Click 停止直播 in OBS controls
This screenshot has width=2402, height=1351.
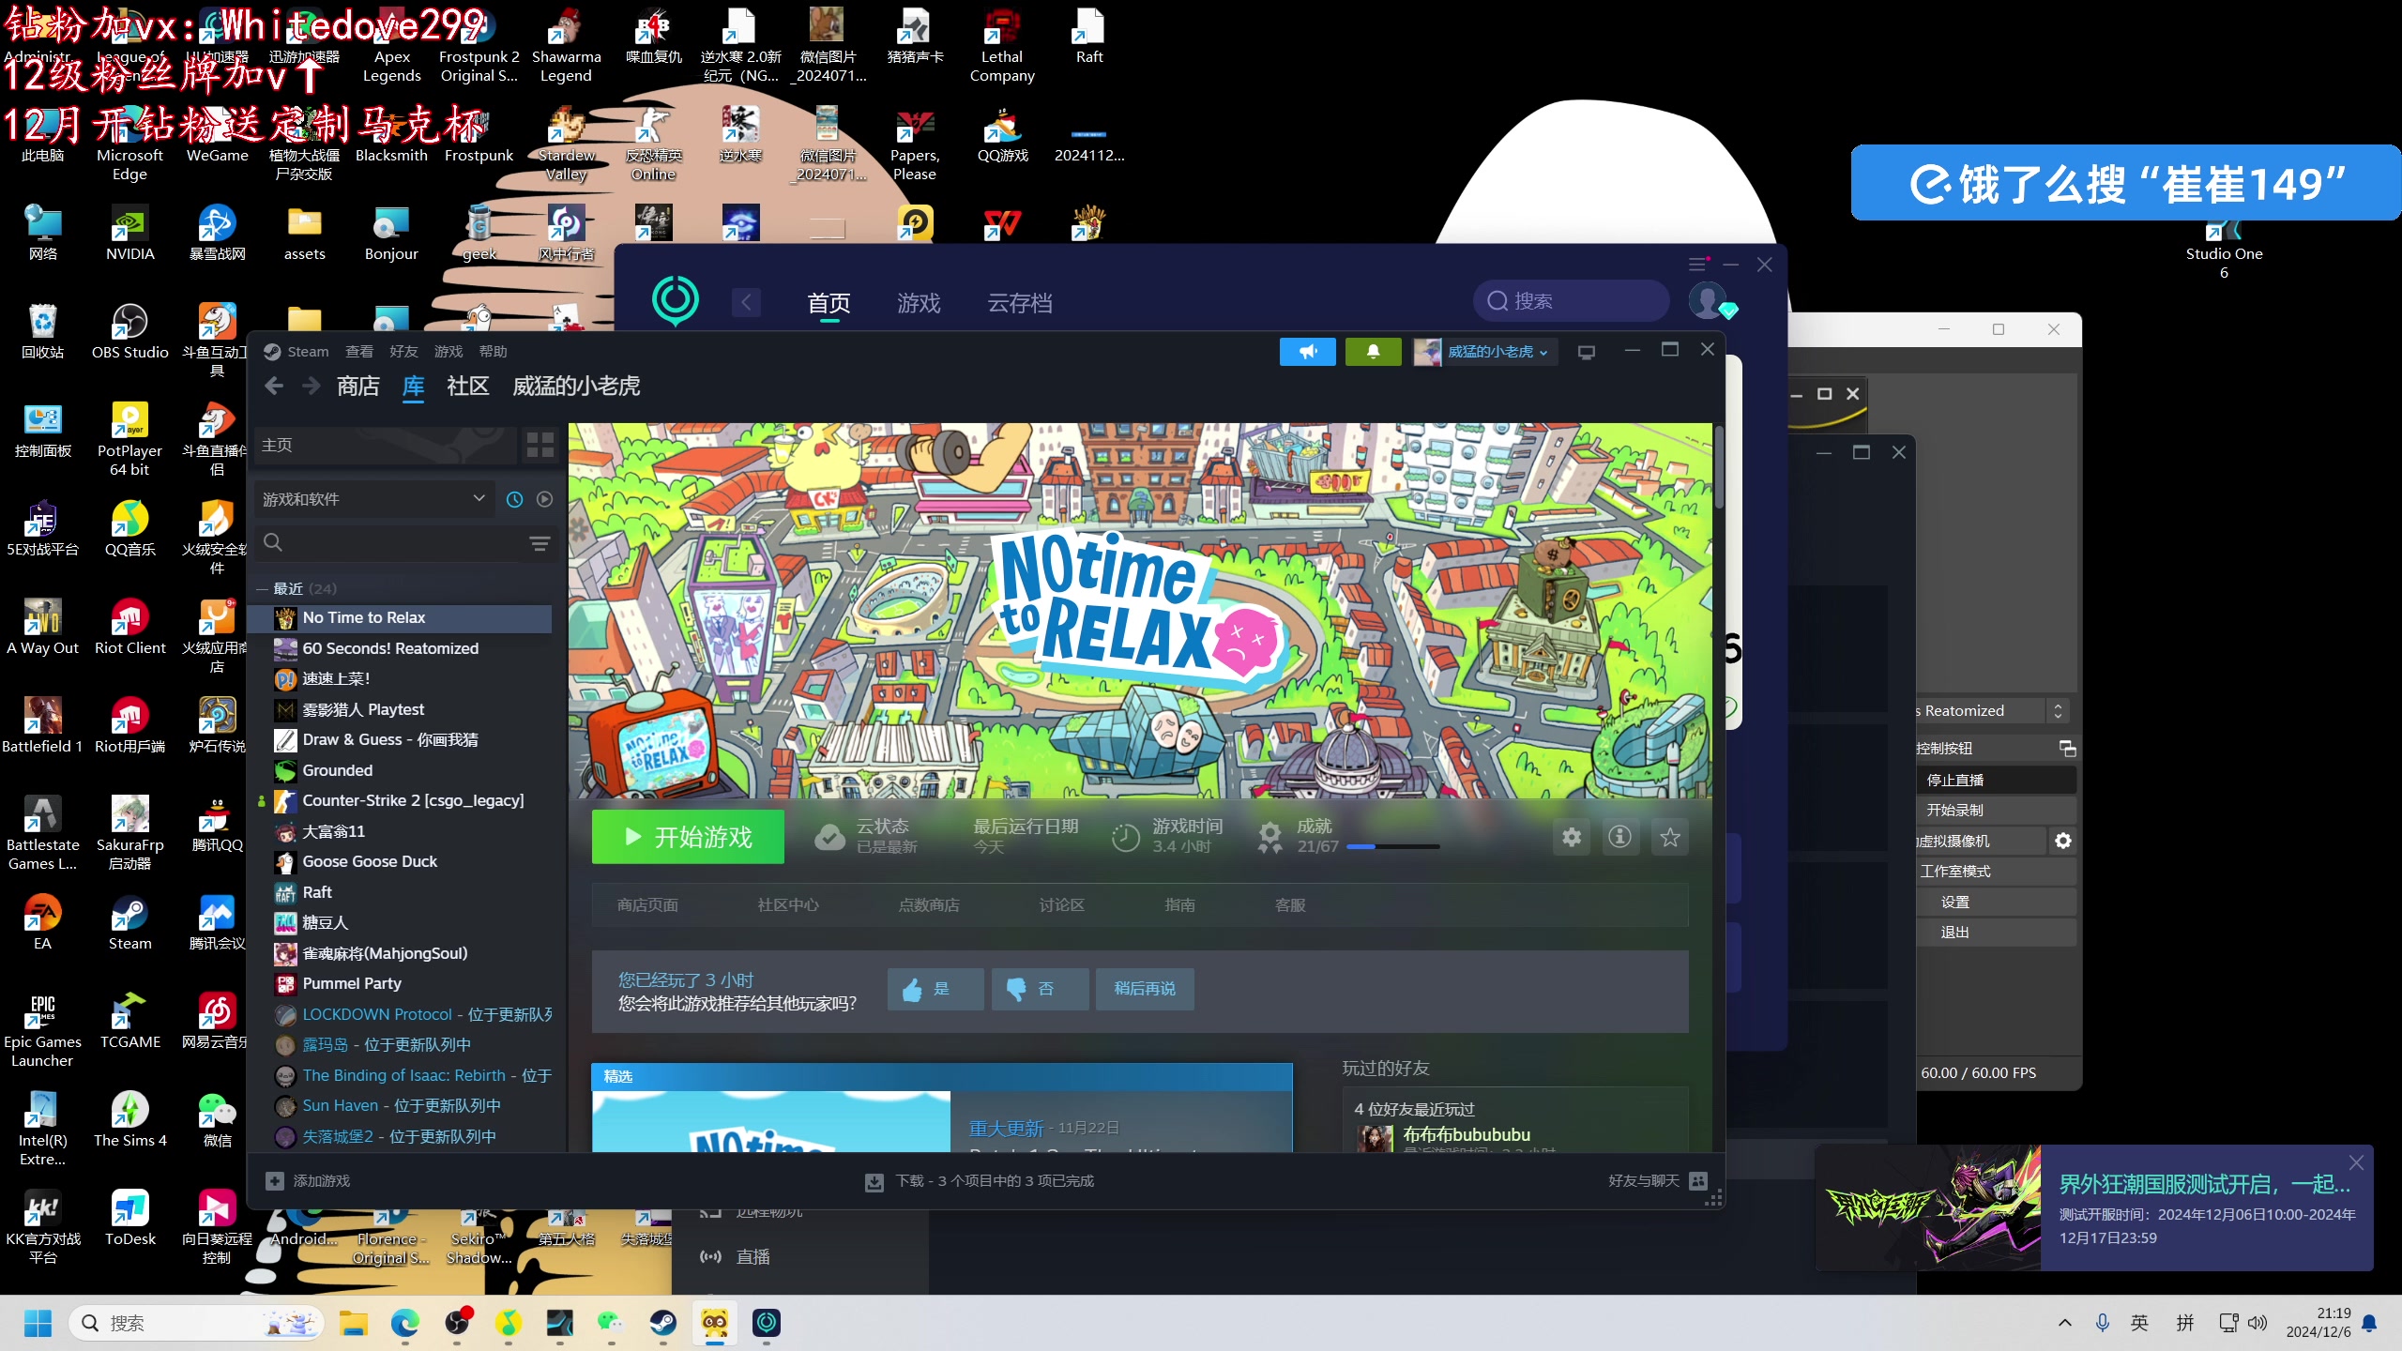1996,780
